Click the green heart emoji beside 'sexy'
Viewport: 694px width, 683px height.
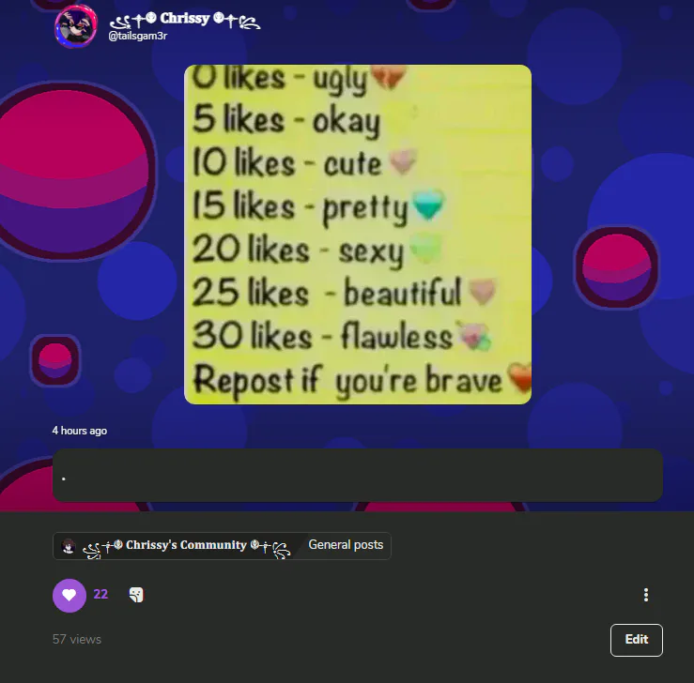coord(425,248)
